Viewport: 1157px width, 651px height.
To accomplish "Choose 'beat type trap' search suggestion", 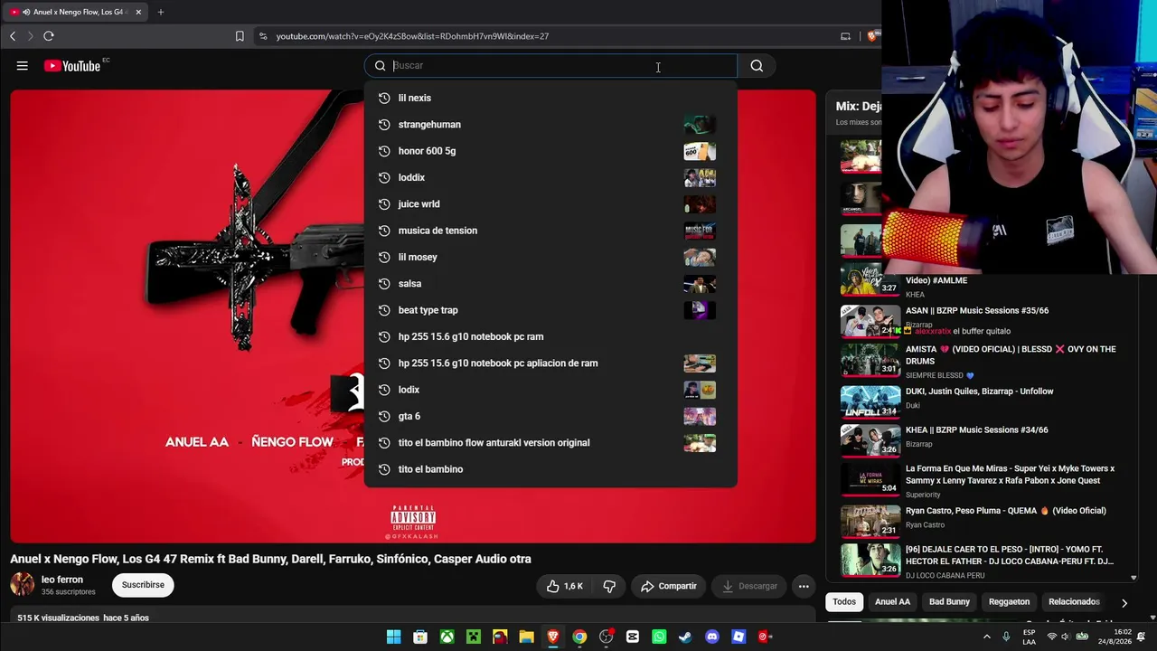I will [x=550, y=310].
